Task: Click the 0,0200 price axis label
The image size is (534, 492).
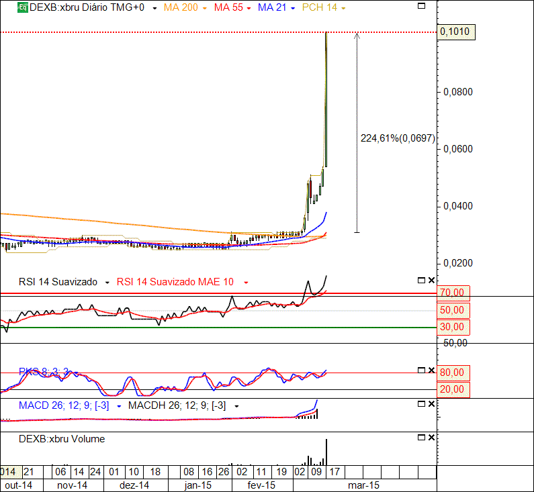Action: tap(457, 263)
